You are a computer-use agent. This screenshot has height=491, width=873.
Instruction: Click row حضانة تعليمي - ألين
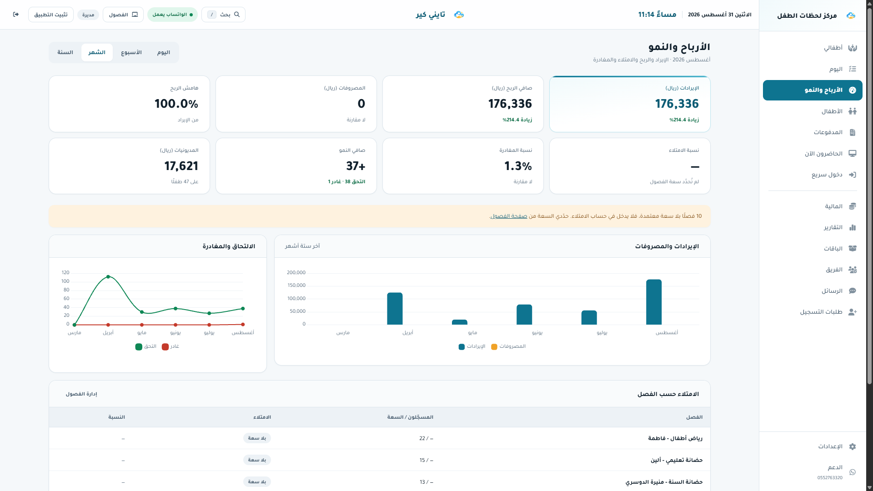coord(380,460)
